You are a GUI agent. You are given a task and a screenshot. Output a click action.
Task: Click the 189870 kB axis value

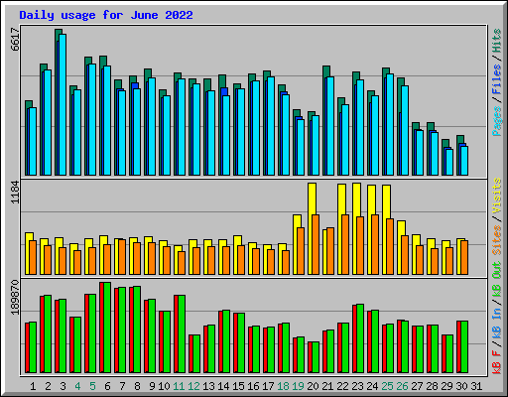pos(15,297)
